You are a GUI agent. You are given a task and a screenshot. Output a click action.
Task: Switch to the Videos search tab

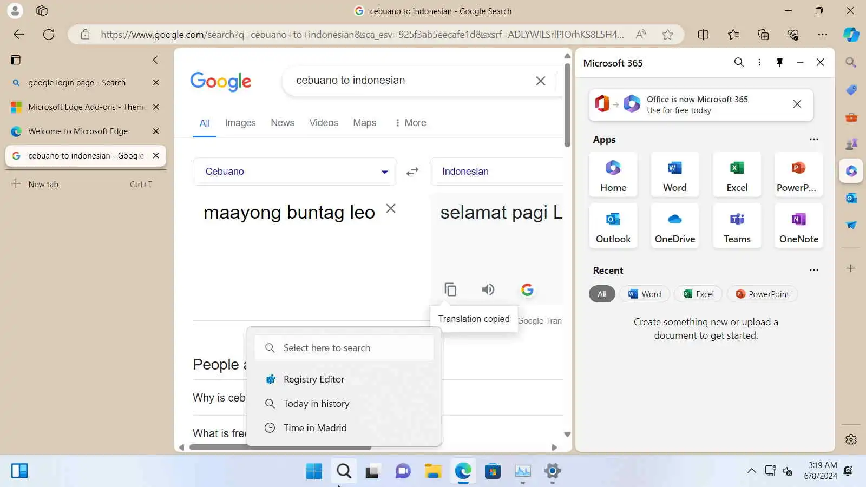[x=324, y=123]
